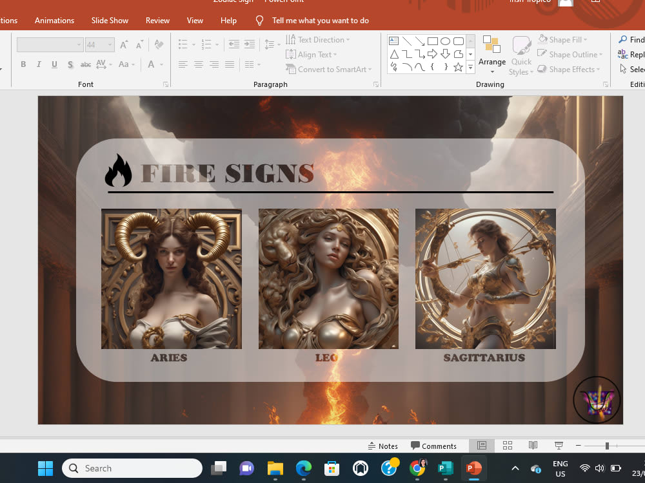Increase list indent level
The width and height of the screenshot is (645, 483).
coord(249,44)
